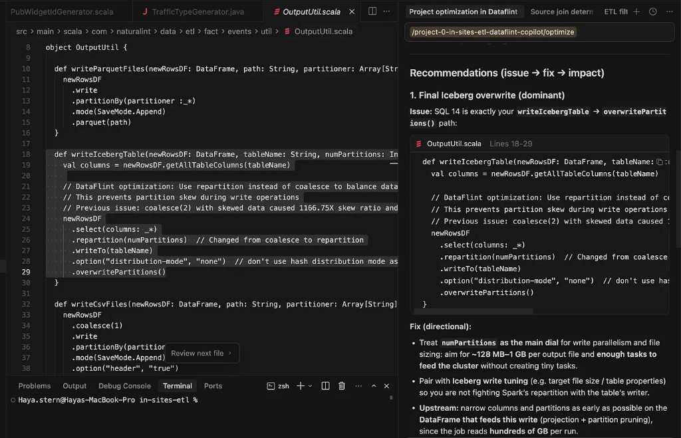Viewport: 681px width, 438px height.
Task: Open chat history via clock icon
Action: click(x=652, y=11)
